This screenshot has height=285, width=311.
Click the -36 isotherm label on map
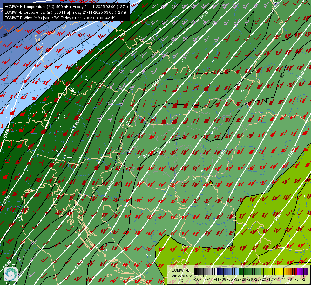(x=5, y=35)
